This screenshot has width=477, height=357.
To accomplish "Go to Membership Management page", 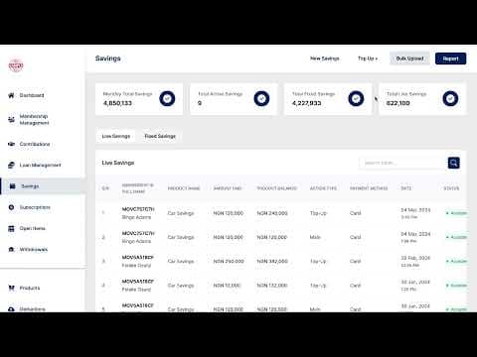I will [x=34, y=120].
